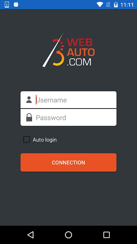
Task: Tap the no SIM card icon
Action: click(108, 5)
